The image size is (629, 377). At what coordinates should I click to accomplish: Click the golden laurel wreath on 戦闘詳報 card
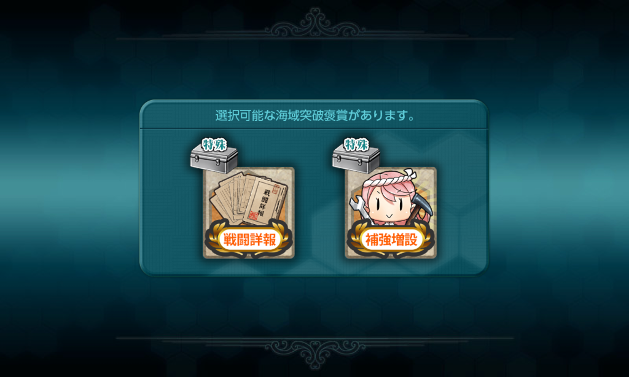click(x=248, y=239)
